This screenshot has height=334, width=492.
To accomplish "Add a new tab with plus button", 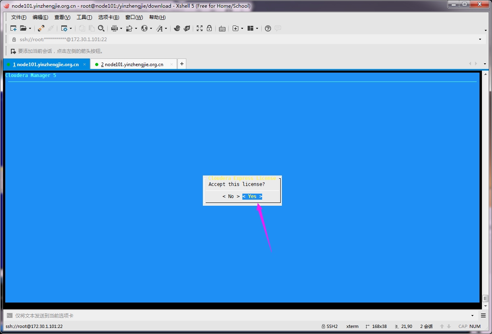I will pos(182,64).
